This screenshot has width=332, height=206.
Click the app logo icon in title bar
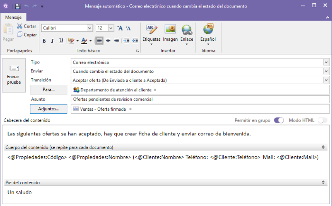coord(6,6)
